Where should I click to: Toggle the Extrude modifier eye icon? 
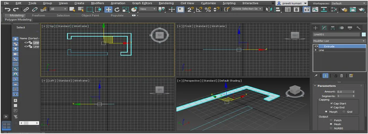tap(316, 46)
